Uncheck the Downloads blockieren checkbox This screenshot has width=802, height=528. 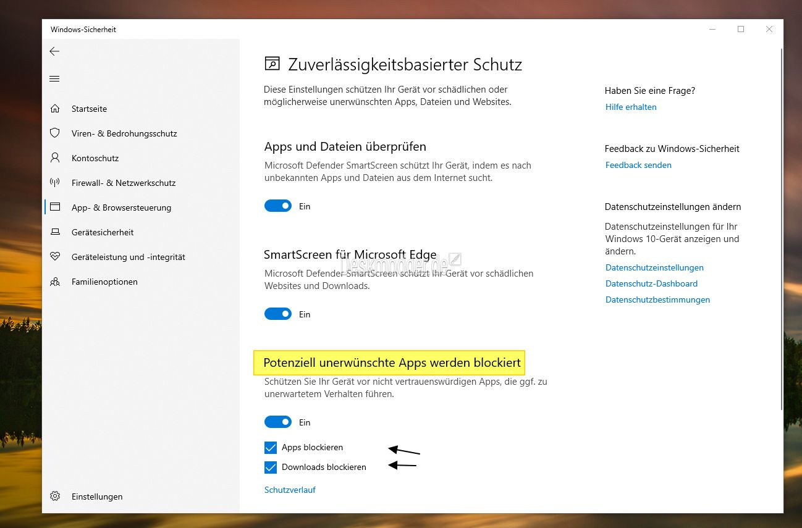point(271,467)
